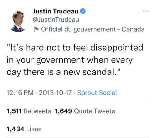Click the 1,649 quote count number
Viewport: 156px width, 138px height.
click(63, 111)
